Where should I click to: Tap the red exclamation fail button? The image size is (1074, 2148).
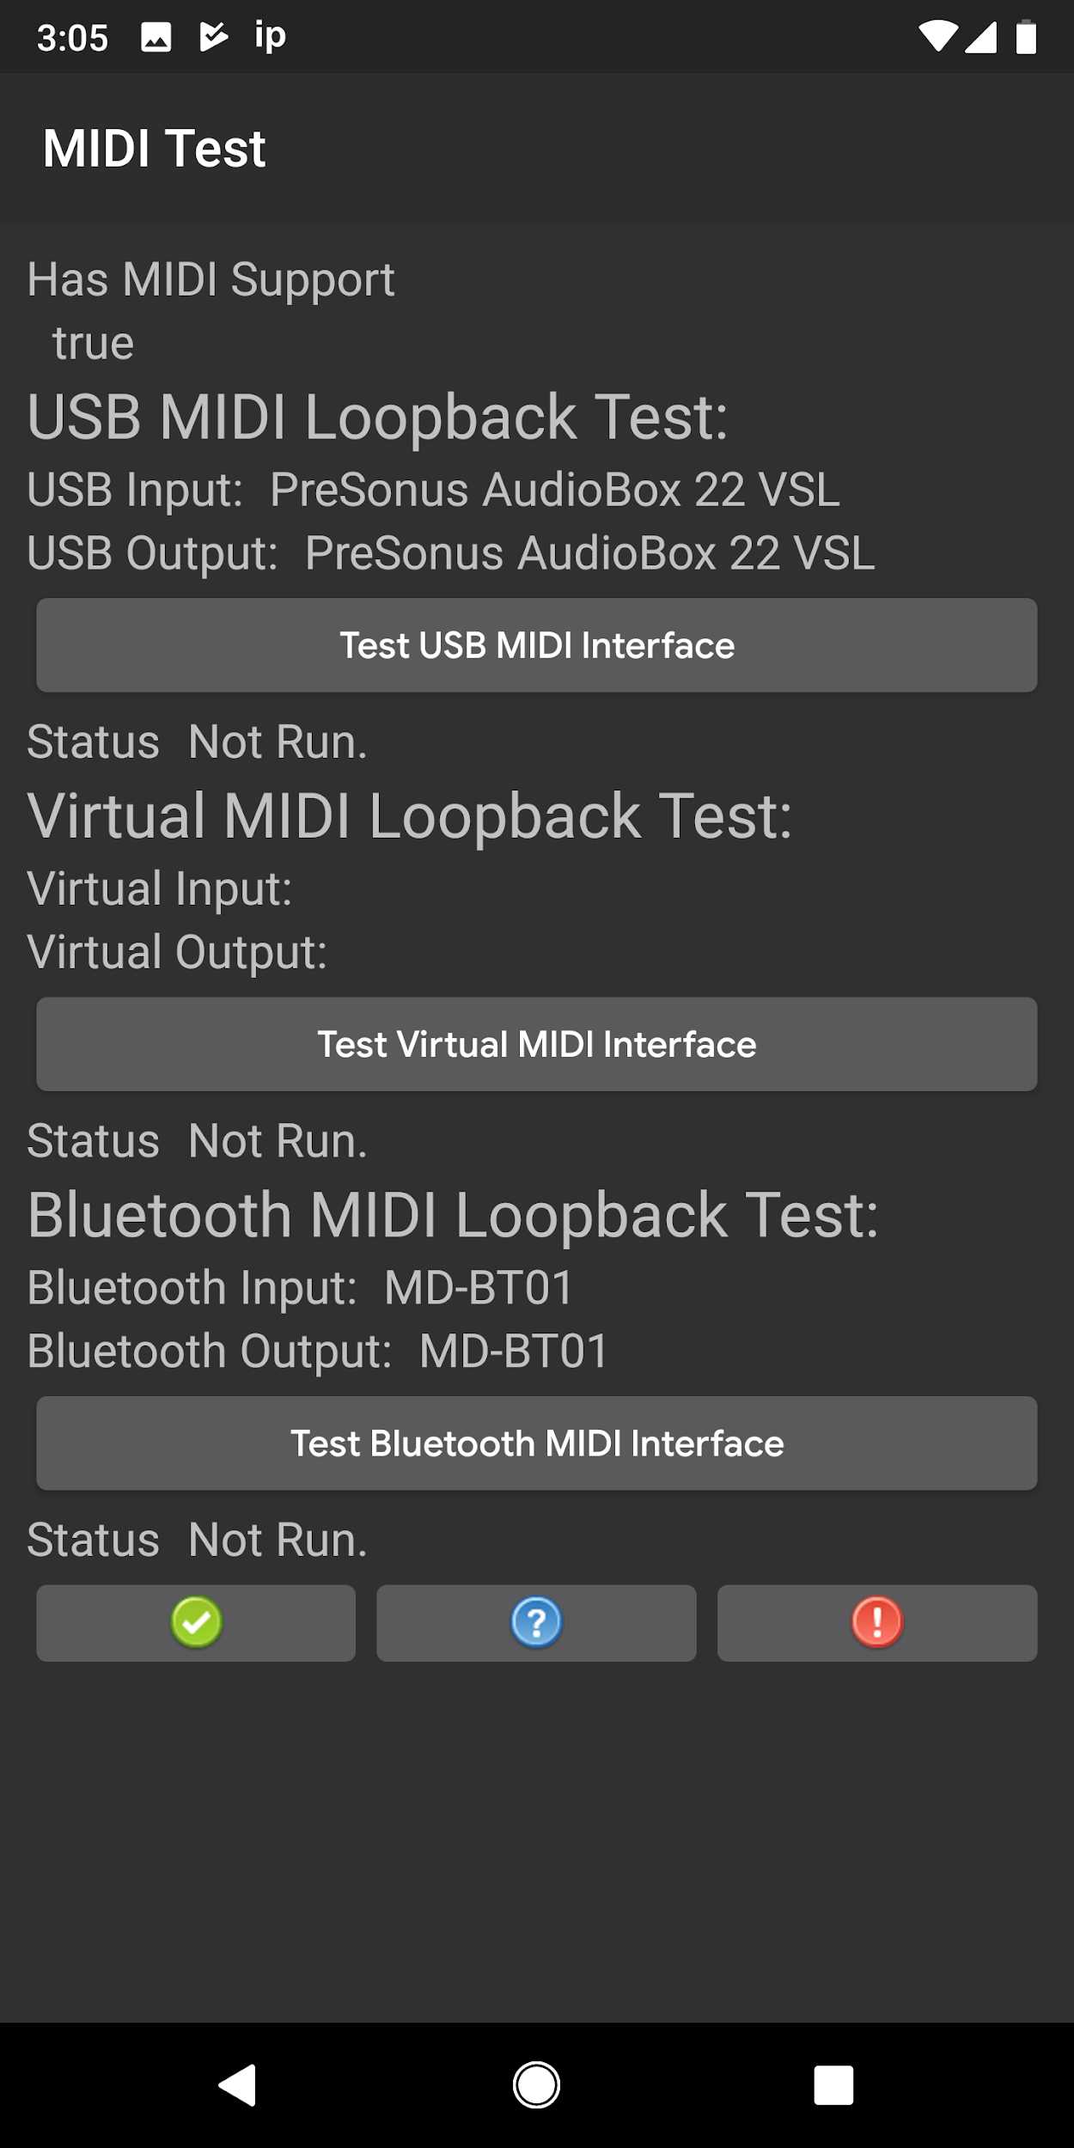click(877, 1622)
